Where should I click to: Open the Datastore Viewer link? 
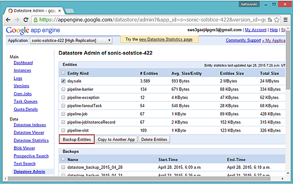coord(29,133)
